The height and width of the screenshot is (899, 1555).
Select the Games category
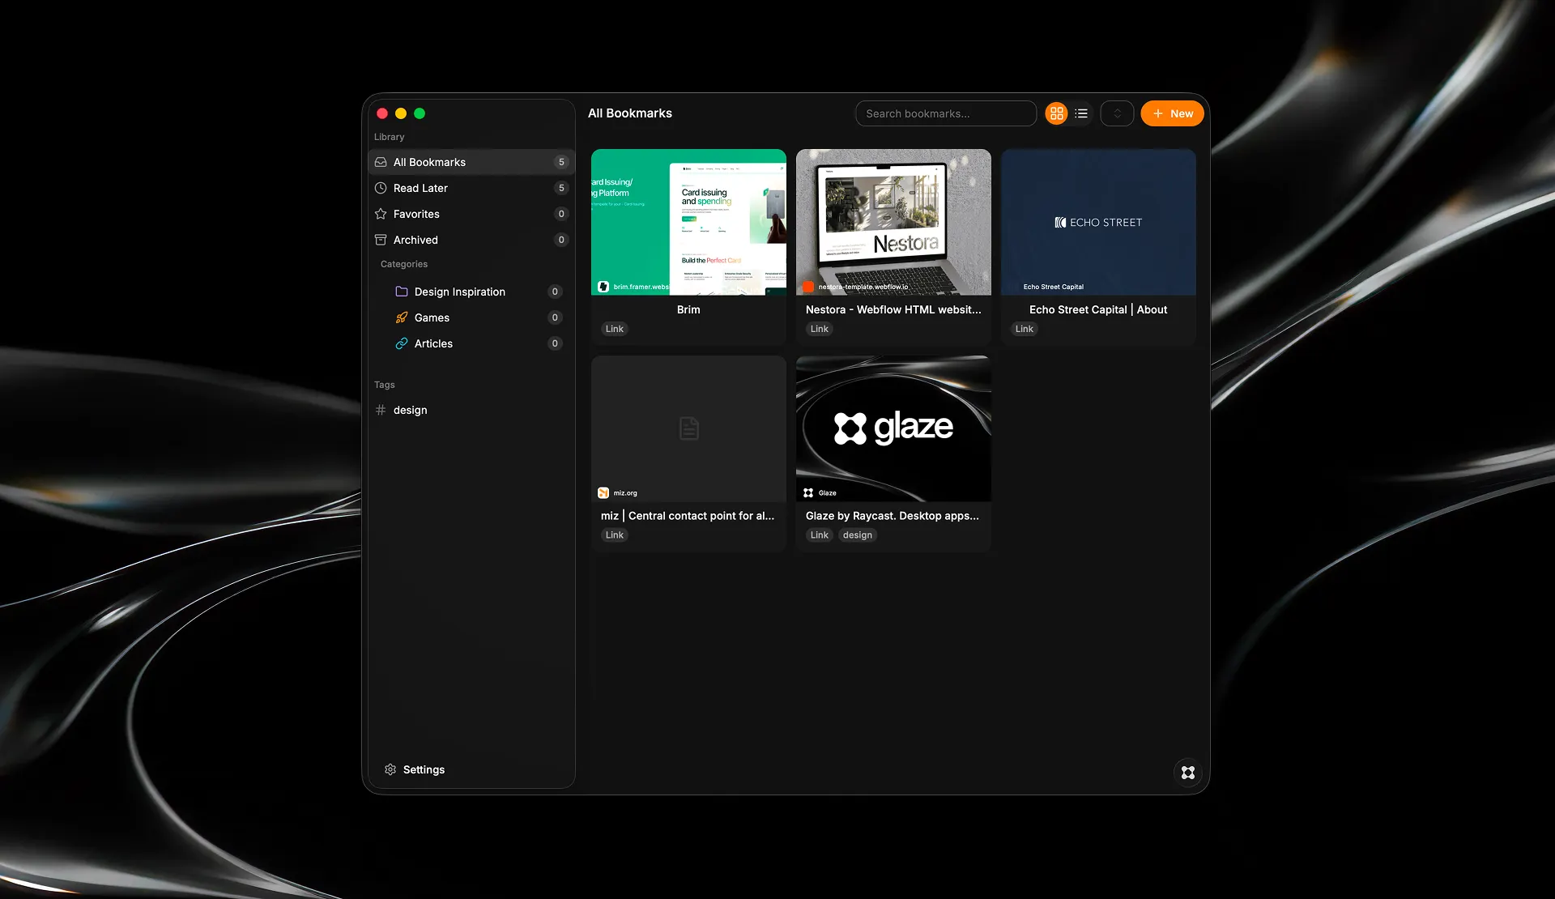click(478, 317)
